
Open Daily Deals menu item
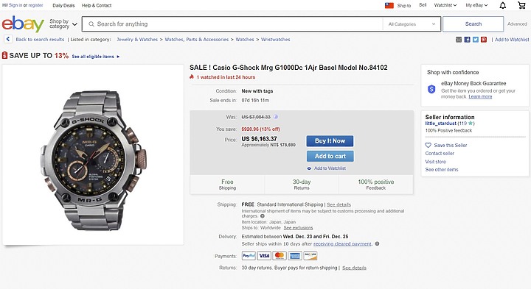(63, 5)
